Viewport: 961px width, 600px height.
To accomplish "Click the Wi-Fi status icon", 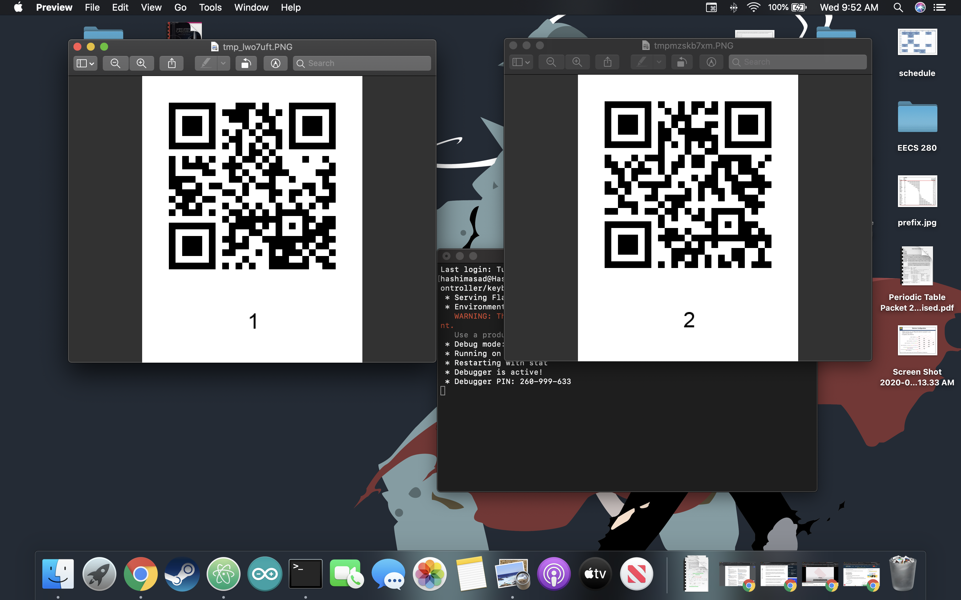I will pos(753,7).
